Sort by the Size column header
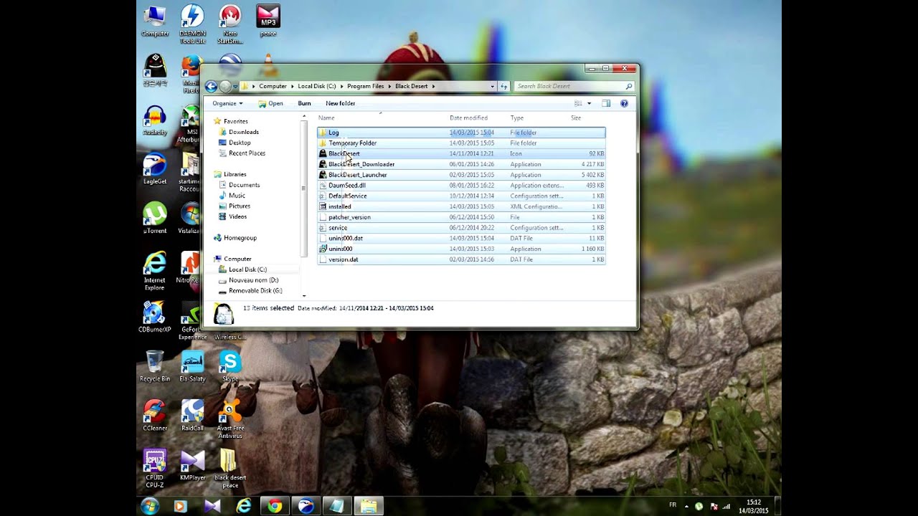The width and height of the screenshot is (918, 516). tap(576, 118)
